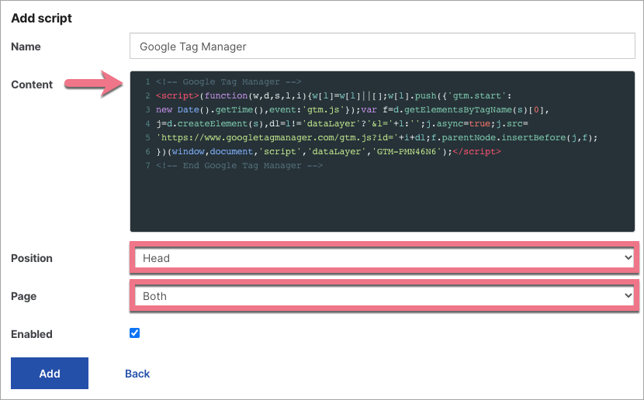Image resolution: width=644 pixels, height=400 pixels.
Task: Open the Page dropdown set to Both
Action: 384,296
